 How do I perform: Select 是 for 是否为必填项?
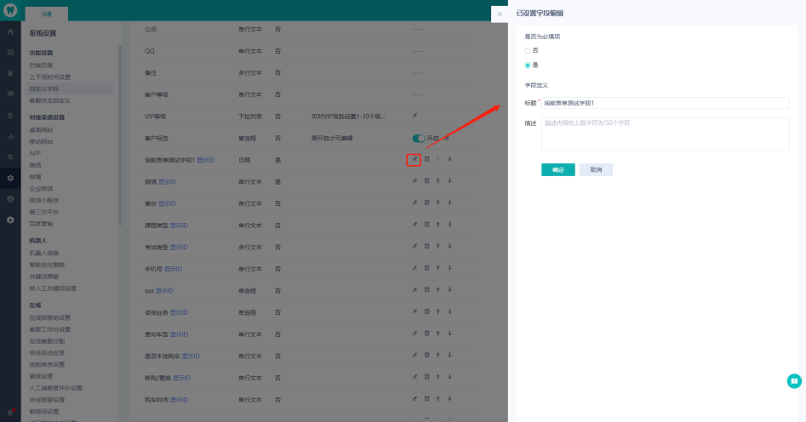click(528, 66)
